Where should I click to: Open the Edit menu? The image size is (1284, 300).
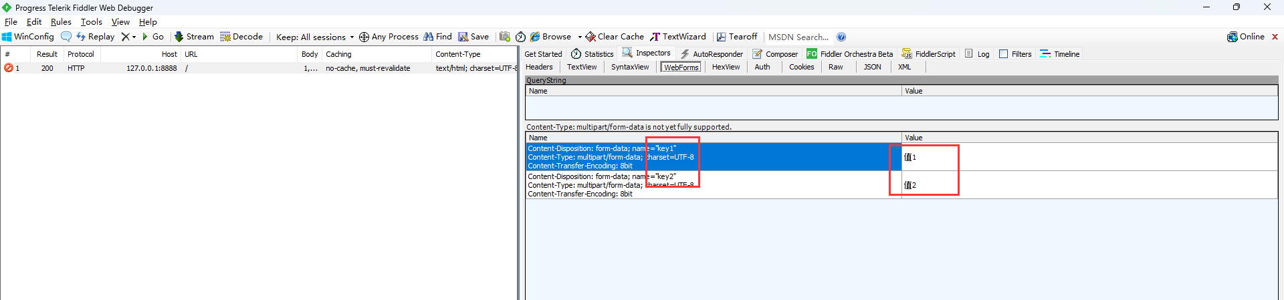click(x=34, y=22)
